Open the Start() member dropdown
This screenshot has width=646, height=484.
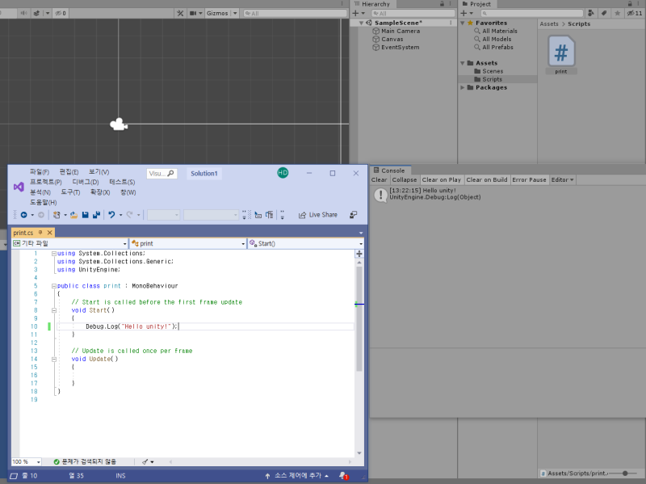click(x=306, y=244)
